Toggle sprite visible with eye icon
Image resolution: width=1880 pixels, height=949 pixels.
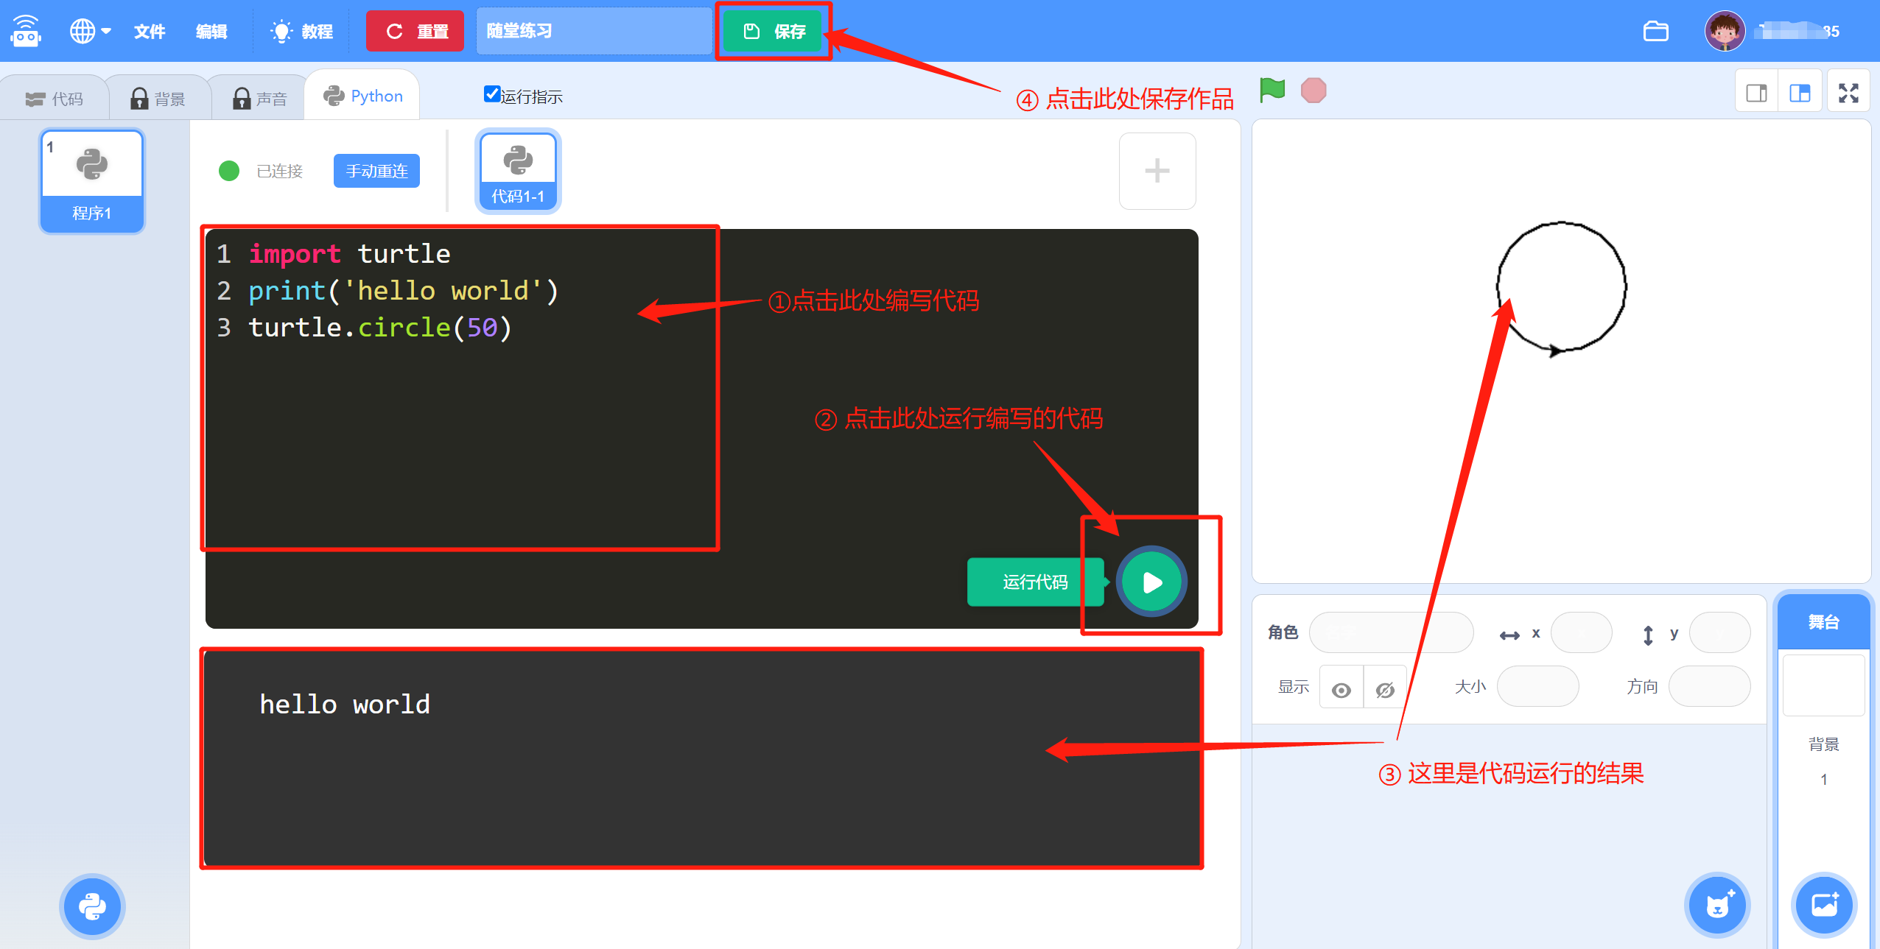[1341, 689]
